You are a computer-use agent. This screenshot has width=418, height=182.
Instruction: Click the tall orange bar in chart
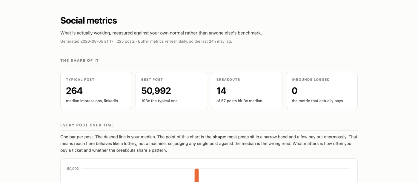click(196, 175)
